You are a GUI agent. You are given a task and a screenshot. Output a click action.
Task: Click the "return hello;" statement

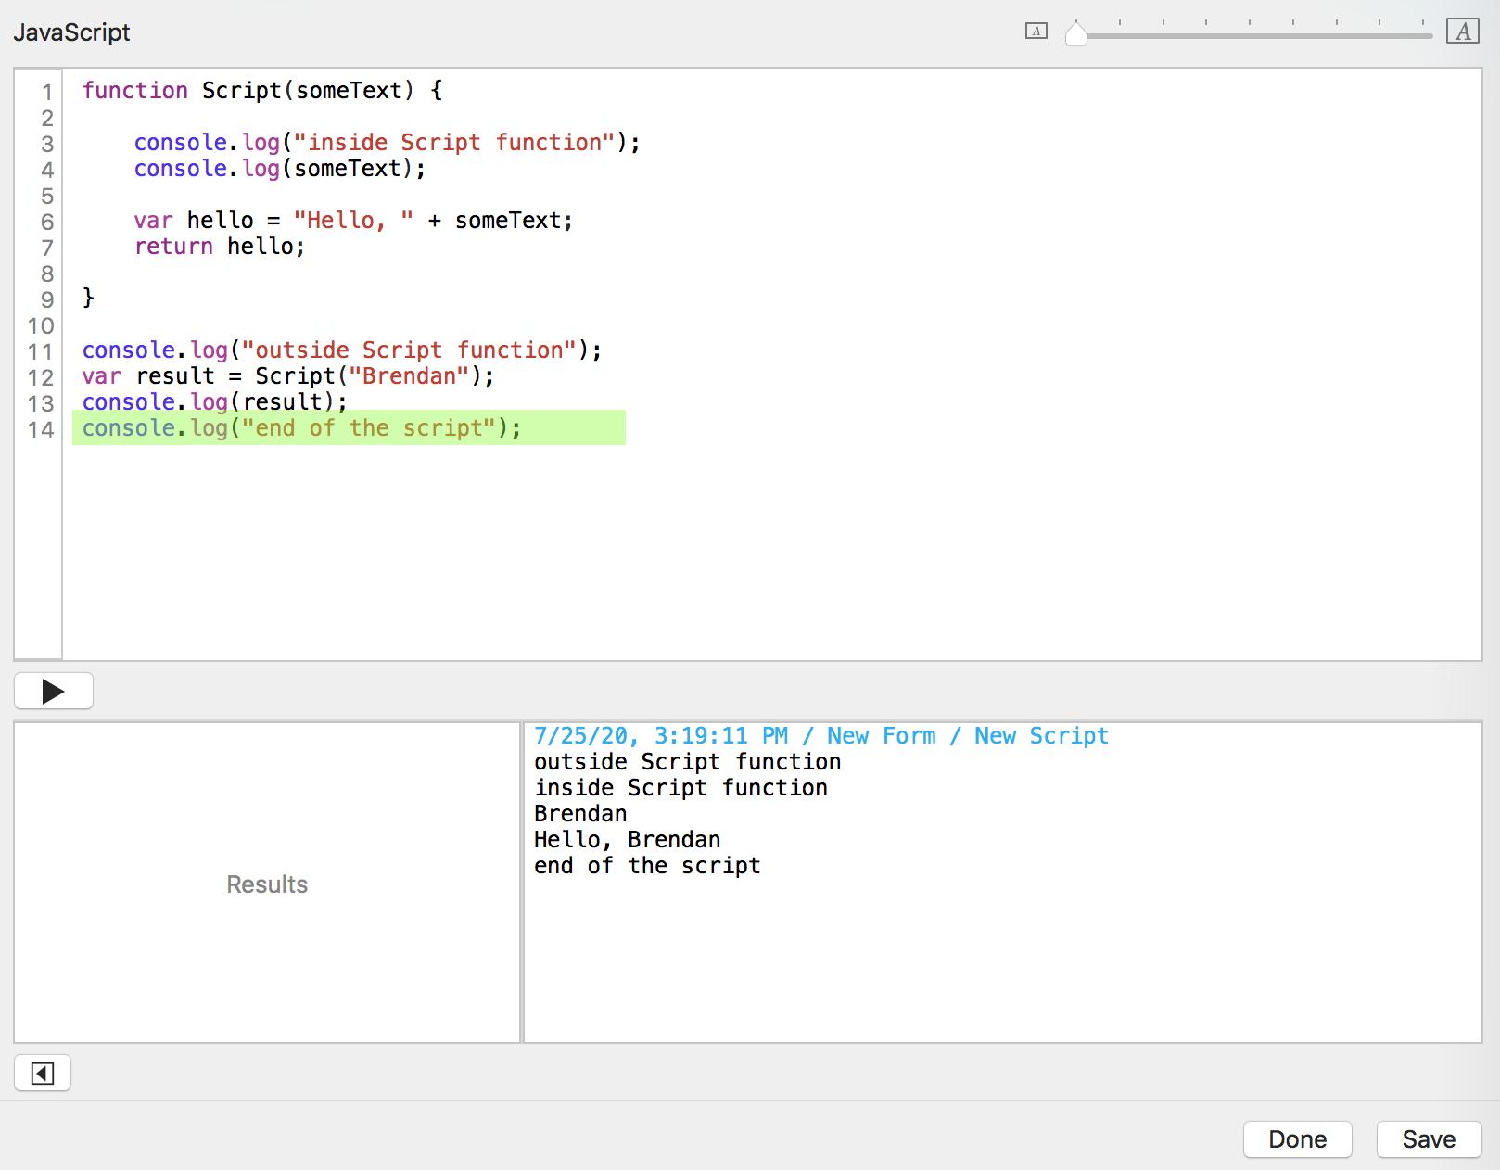click(219, 247)
